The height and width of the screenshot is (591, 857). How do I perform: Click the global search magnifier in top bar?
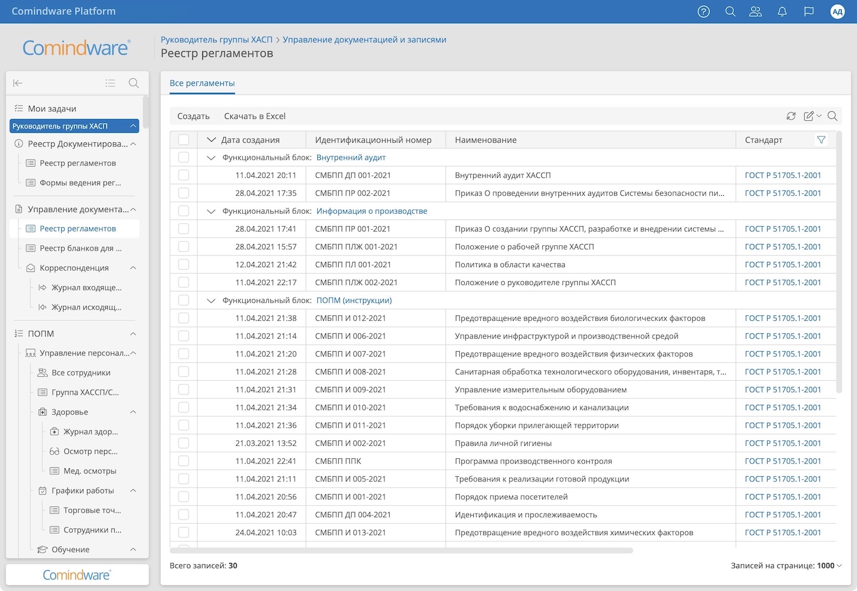pos(730,11)
